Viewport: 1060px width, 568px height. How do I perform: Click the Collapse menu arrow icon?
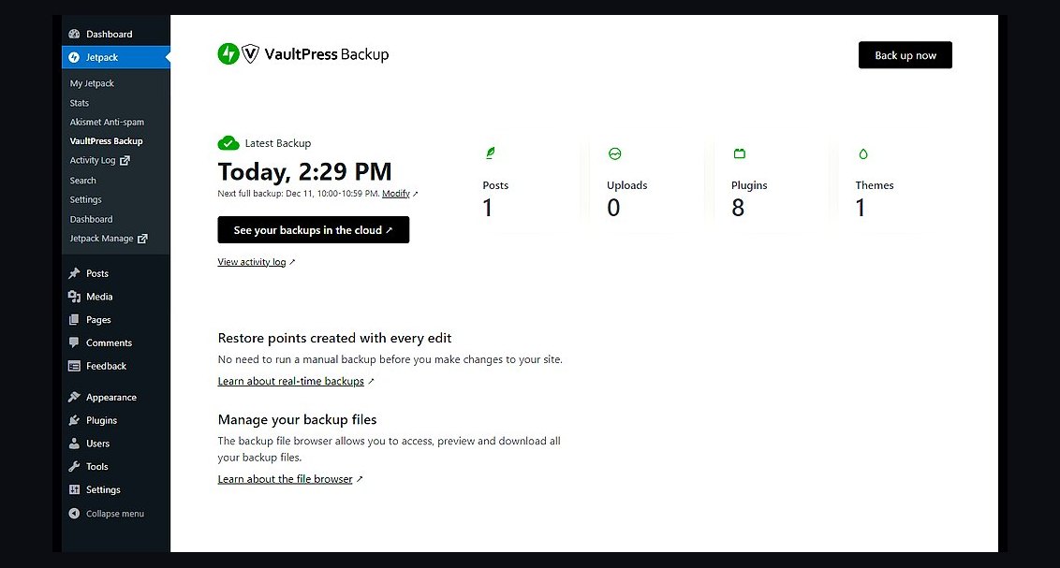point(74,514)
